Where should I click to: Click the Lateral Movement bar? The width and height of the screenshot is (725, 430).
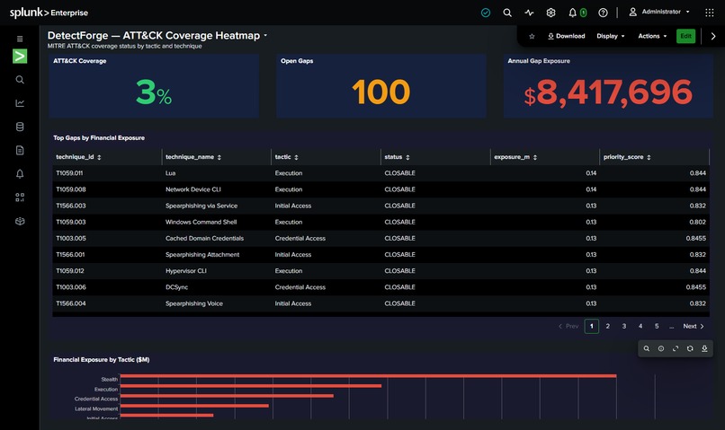pyautogui.click(x=194, y=406)
